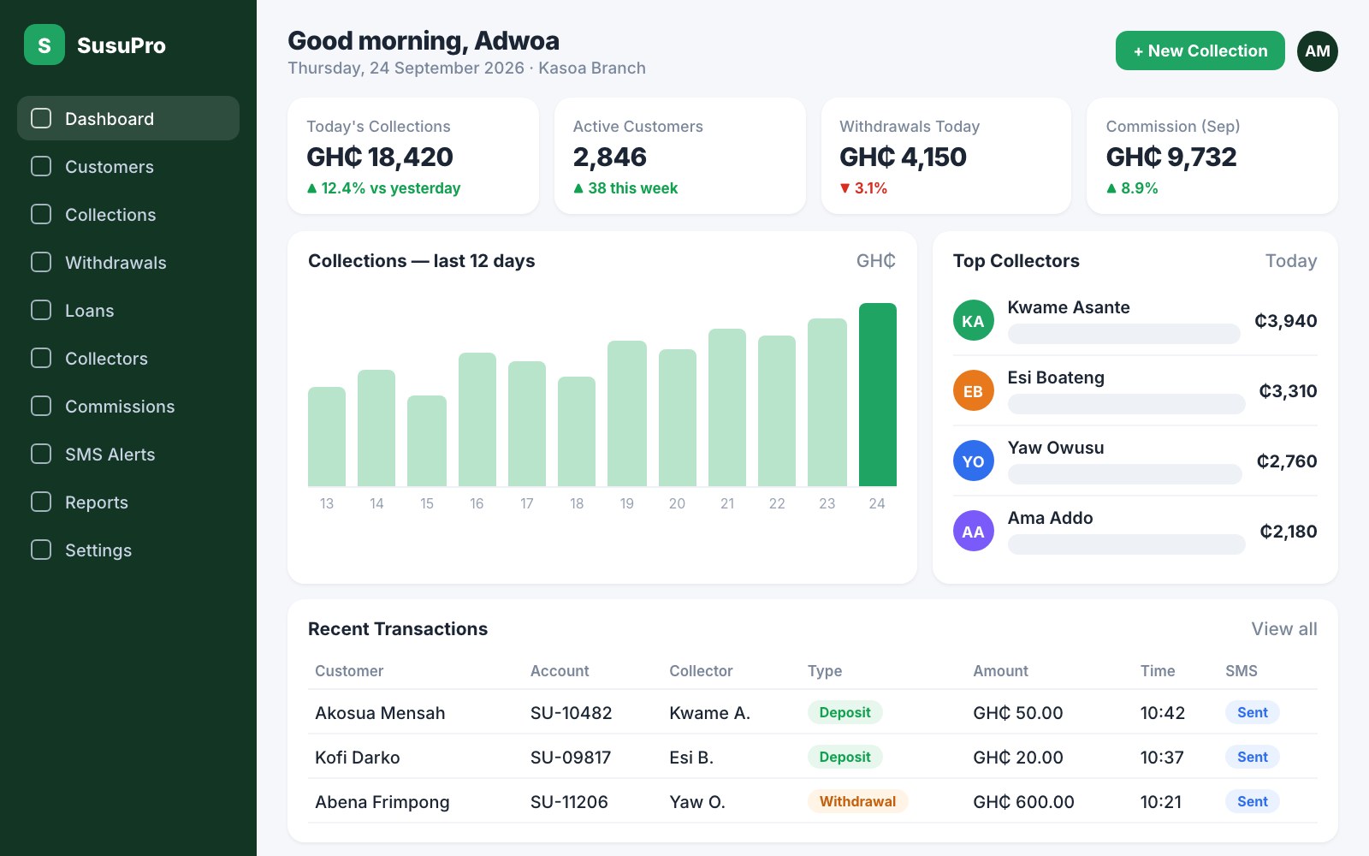Click the Collections sidebar icon
The height and width of the screenshot is (856, 1369).
41,214
